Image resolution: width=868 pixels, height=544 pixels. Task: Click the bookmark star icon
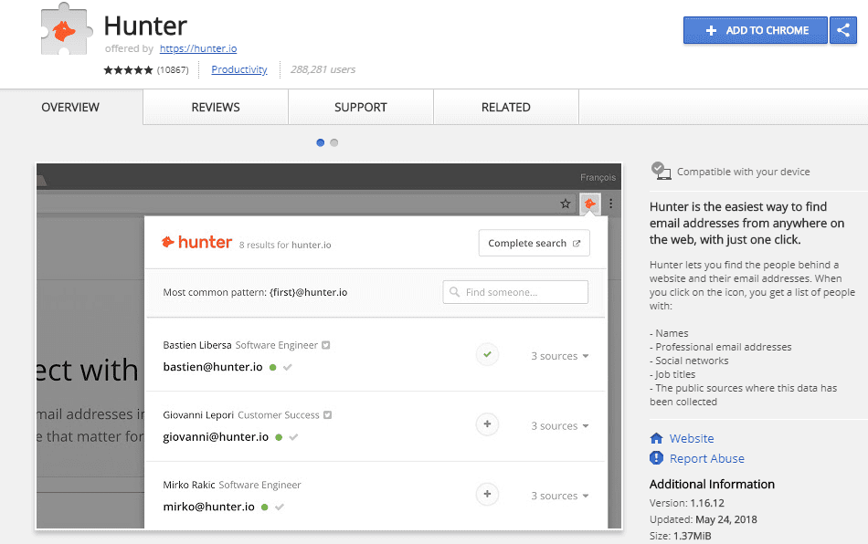click(x=566, y=204)
